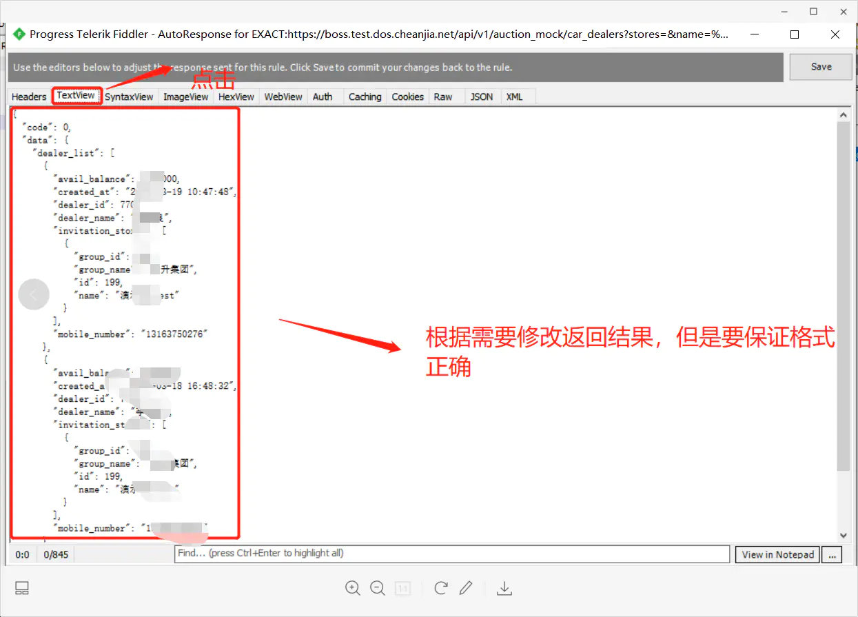Switch to the Cookies tab
The width and height of the screenshot is (858, 617).
click(x=407, y=97)
